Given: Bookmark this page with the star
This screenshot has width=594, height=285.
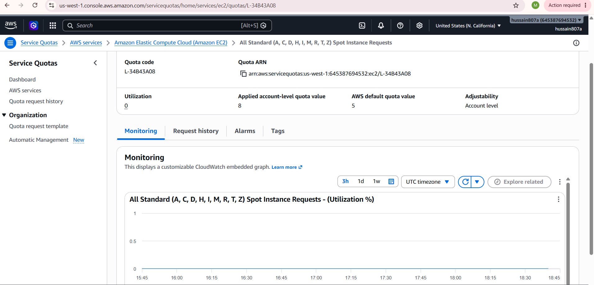Looking at the screenshot, I should click(x=516, y=5).
